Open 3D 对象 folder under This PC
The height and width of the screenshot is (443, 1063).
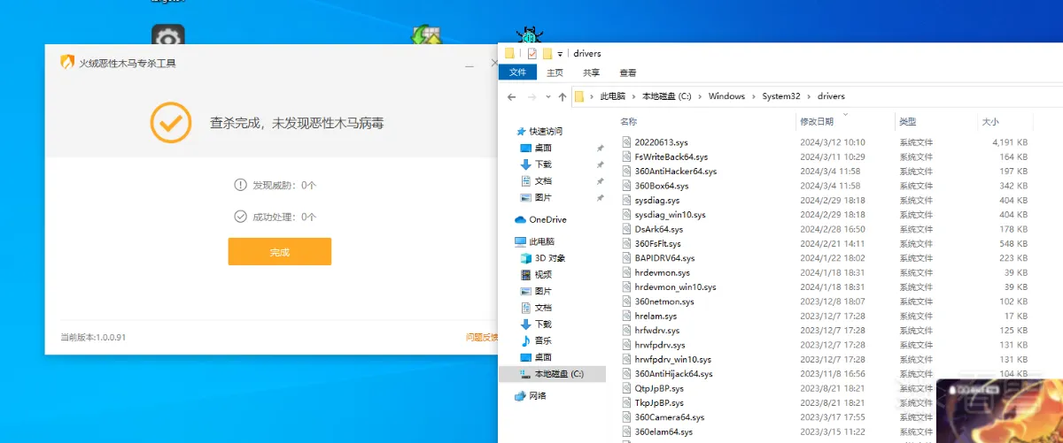(x=549, y=258)
